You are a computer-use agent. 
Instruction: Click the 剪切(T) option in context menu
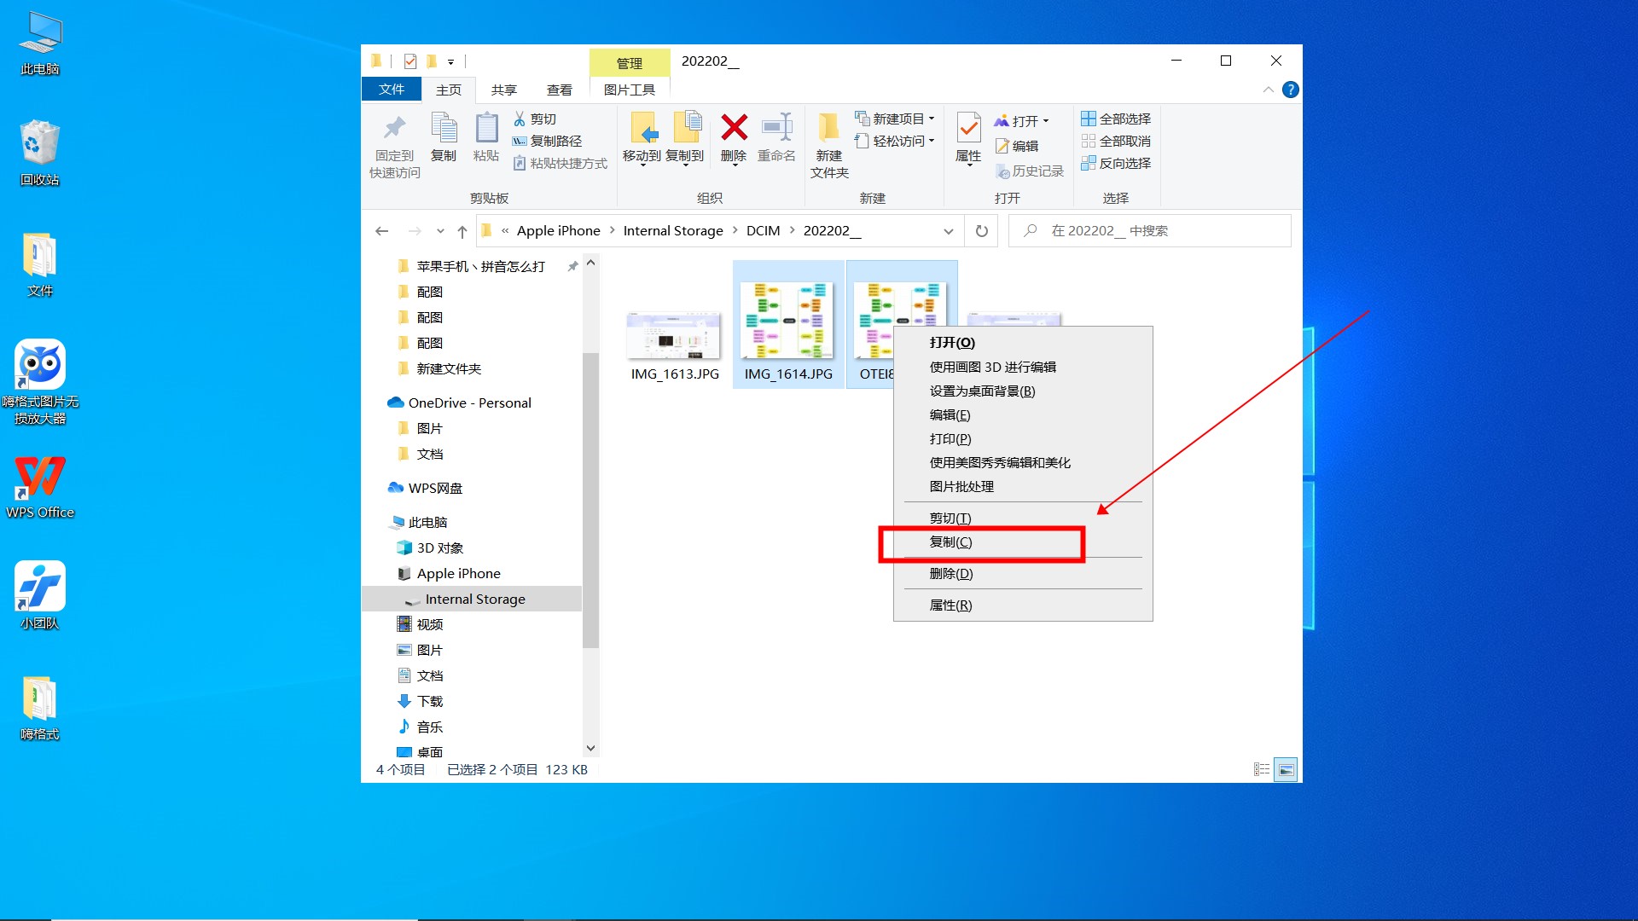pos(979,518)
